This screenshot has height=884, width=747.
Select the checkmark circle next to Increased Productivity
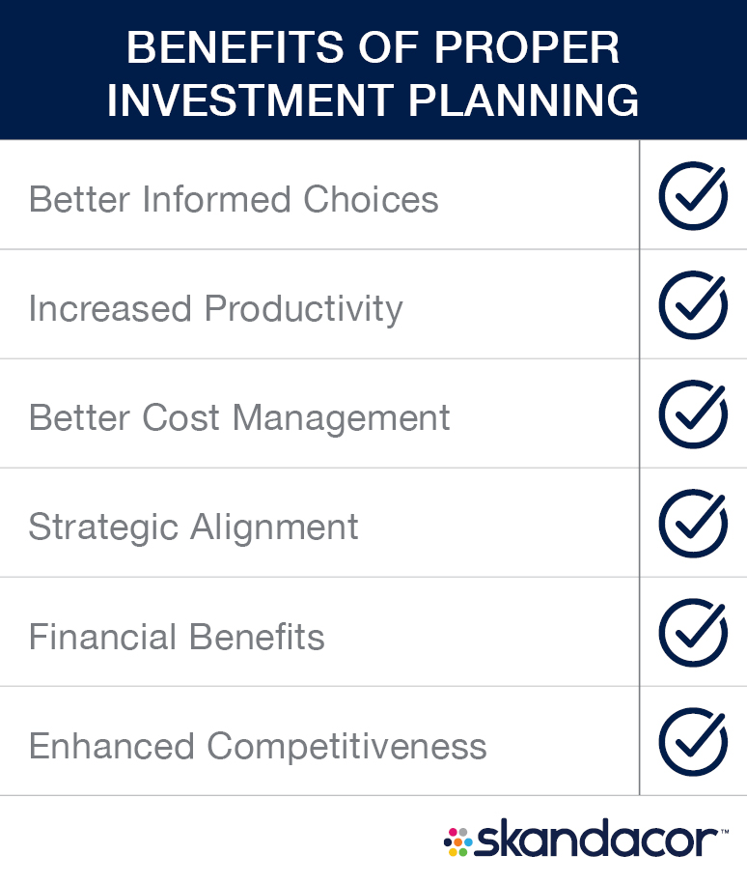pos(693,305)
